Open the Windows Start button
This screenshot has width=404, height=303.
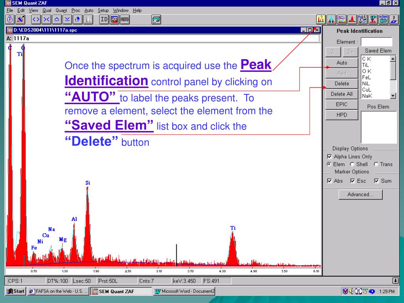tap(16, 292)
